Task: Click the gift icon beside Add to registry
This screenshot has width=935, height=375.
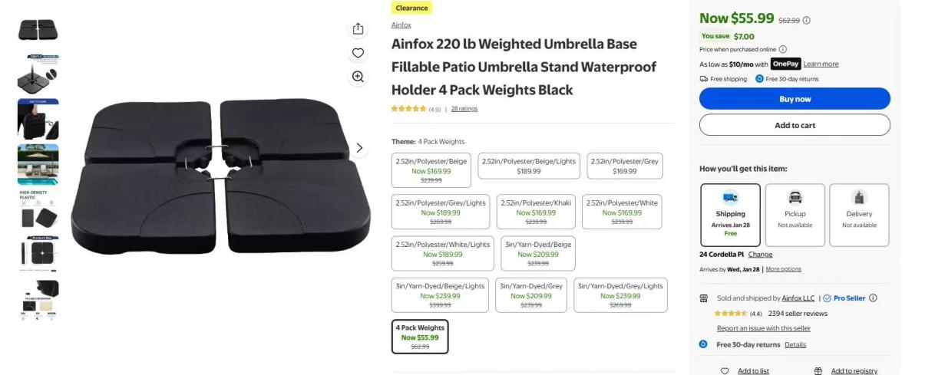Action: pyautogui.click(x=818, y=371)
